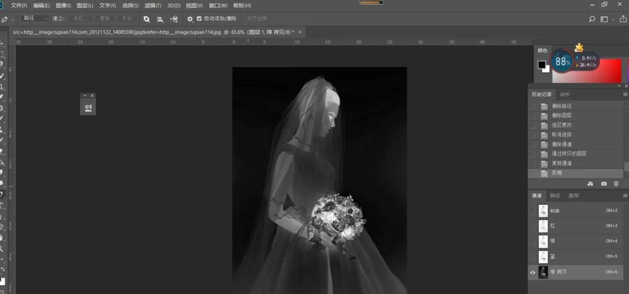Enable the 自动添加/删除 checkbox
Screen dimensions: 629x294
click(199, 18)
